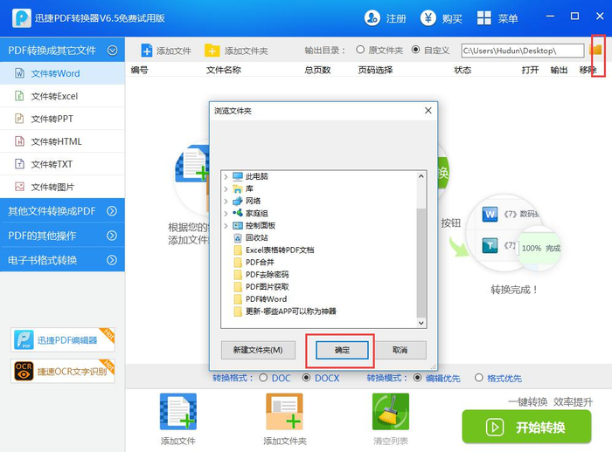The image size is (612, 452).
Task: Click the orange browse folder icon beside the output path
Action: coord(595,50)
